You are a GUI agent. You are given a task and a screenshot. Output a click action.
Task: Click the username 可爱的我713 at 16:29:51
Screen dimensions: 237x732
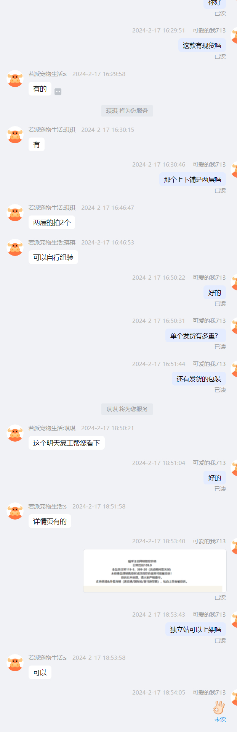pos(209,31)
